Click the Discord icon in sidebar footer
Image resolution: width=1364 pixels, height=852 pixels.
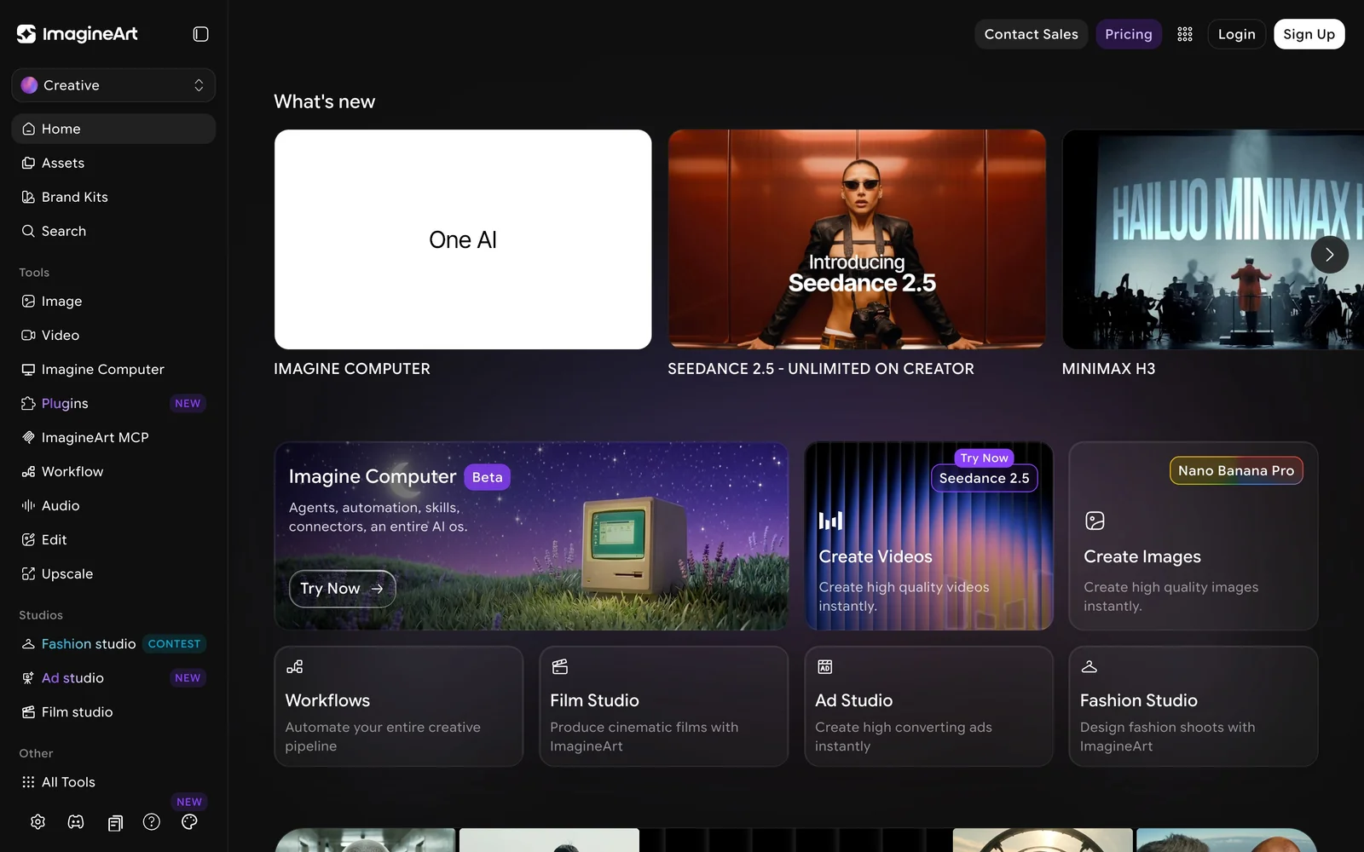[76, 822]
